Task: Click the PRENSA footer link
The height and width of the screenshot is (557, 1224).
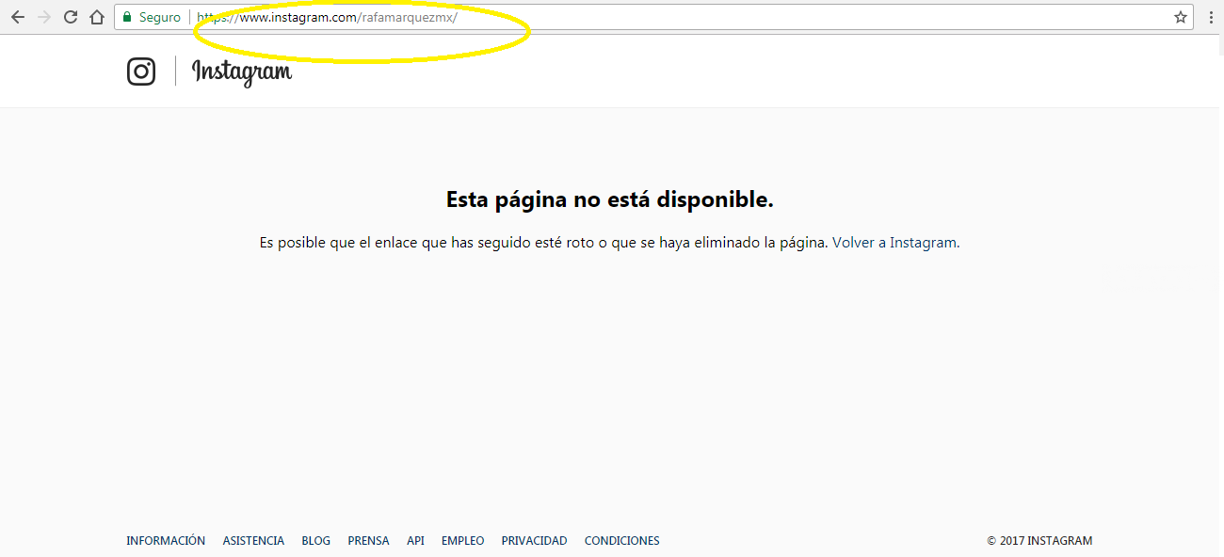Action: click(368, 541)
